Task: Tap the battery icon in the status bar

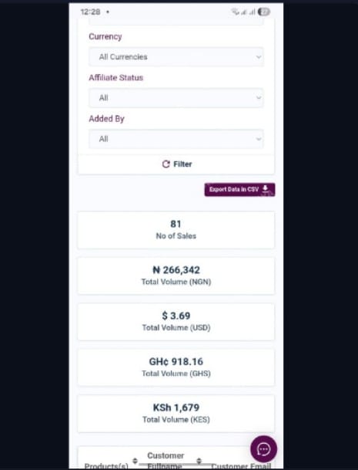Action: pyautogui.click(x=264, y=12)
